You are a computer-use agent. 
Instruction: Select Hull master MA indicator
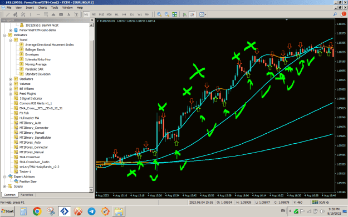tap(29, 118)
